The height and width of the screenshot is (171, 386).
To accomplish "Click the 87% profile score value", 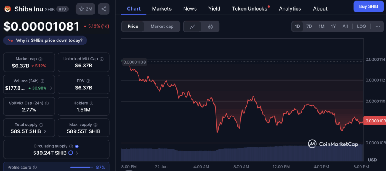I will (x=100, y=168).
